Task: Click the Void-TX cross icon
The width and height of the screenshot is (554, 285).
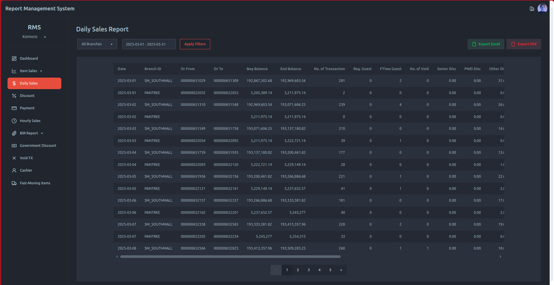Action: 14,158
